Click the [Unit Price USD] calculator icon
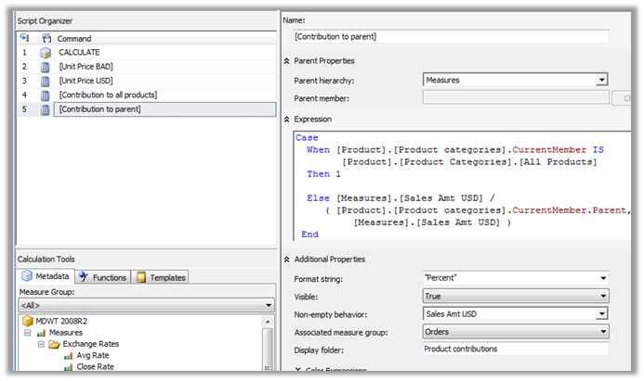This screenshot has width=644, height=381. tap(46, 81)
